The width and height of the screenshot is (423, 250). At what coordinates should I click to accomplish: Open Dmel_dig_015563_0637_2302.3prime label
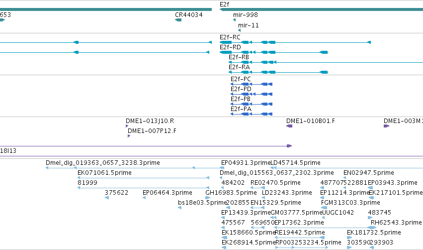point(277,173)
